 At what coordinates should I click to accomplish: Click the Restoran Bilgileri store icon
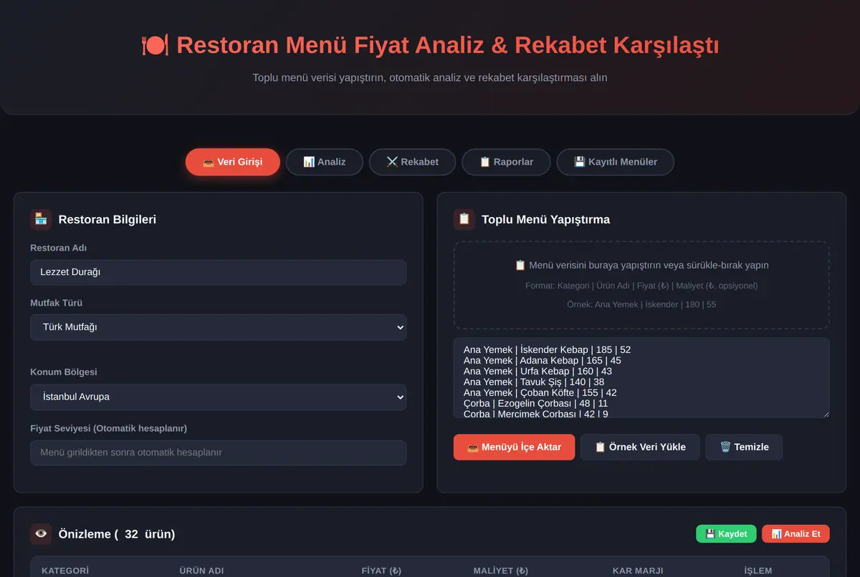pyautogui.click(x=41, y=219)
